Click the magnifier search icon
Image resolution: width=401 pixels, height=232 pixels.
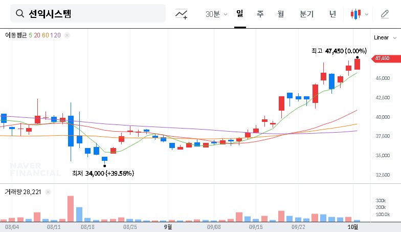click(20, 14)
